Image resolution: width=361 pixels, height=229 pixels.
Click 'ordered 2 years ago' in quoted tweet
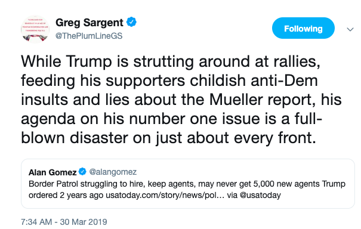click(x=66, y=195)
